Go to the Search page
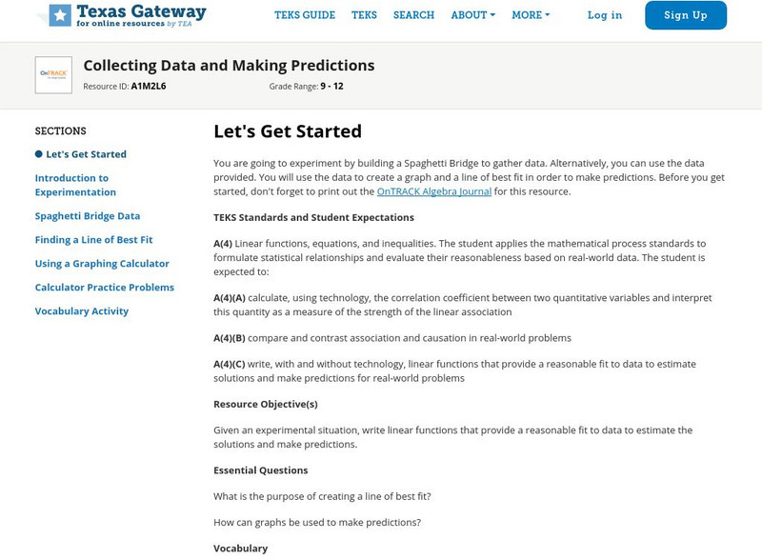This screenshot has width=762, height=560. pos(413,15)
